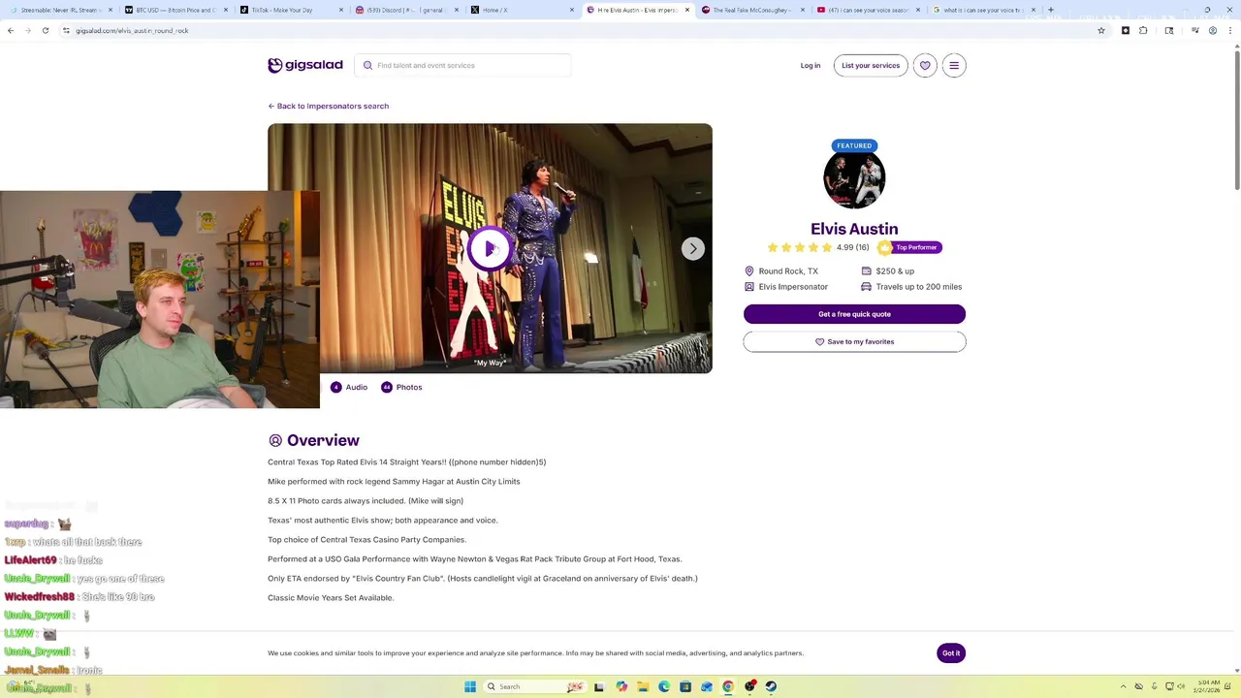1241x698 pixels.
Task: Click Travels up to 200 miles text
Action: click(911, 287)
